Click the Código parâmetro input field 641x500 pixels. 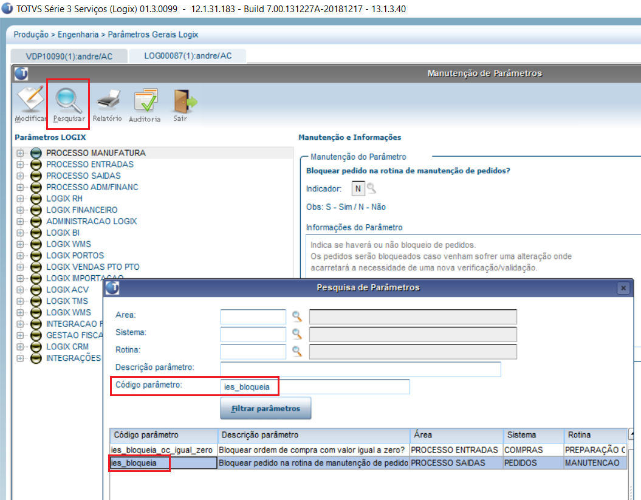315,387
